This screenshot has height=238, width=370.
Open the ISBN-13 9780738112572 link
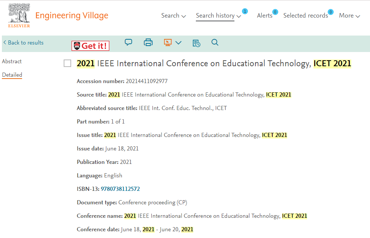click(120, 189)
